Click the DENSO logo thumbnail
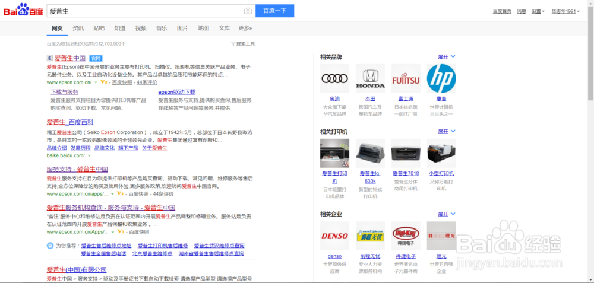 tap(334, 236)
